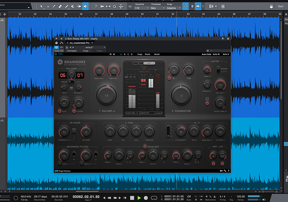Add insert with plus in plugin header

pos(61,39)
